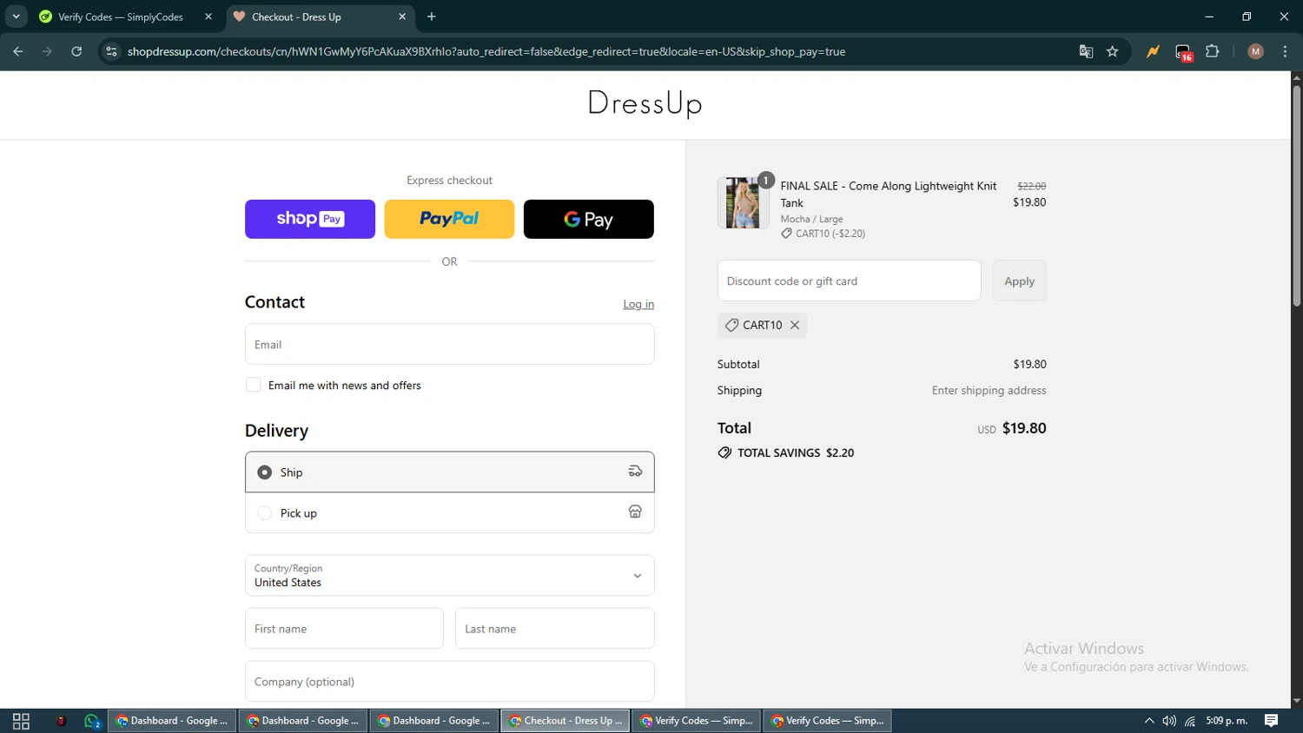Viewport: 1303px width, 733px height.
Task: Choose PayPal express checkout
Action: pos(449,219)
